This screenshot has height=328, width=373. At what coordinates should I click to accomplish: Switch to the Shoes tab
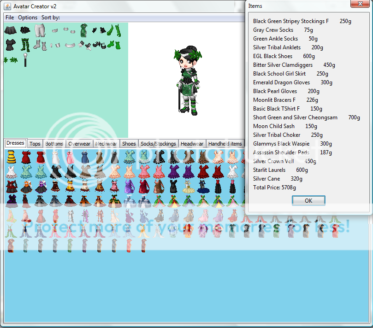pos(129,144)
